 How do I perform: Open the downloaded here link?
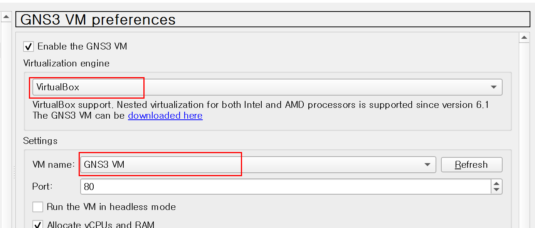pyautogui.click(x=165, y=116)
